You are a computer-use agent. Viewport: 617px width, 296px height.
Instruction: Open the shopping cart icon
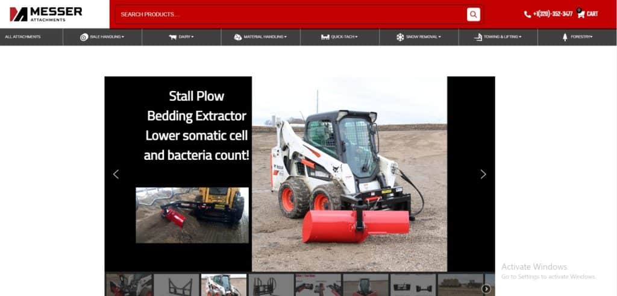581,14
